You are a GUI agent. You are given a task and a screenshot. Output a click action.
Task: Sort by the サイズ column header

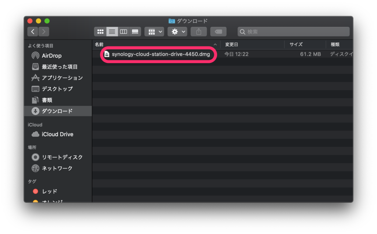pos(296,45)
